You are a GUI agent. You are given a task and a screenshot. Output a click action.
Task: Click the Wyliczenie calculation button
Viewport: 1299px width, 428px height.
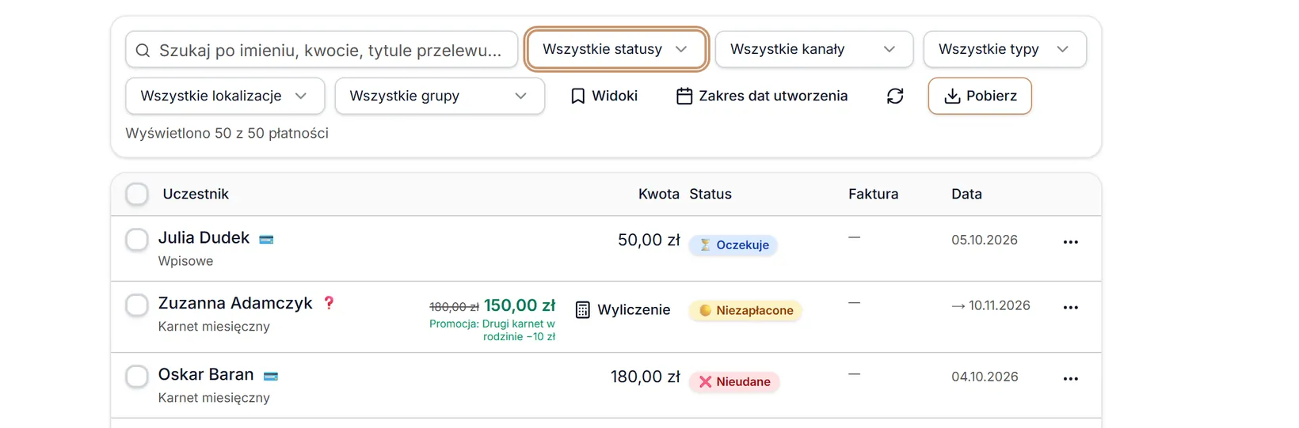(623, 310)
